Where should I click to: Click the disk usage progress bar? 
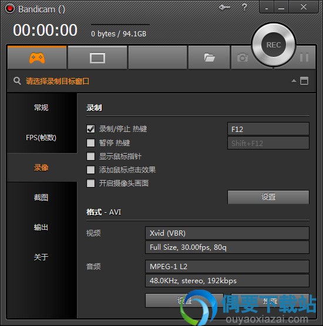pos(120,25)
